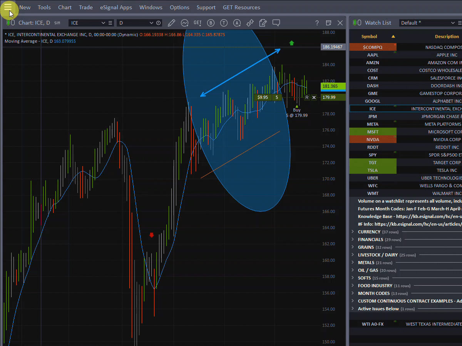Open the hamburger main menu icon
The width and height of the screenshot is (462, 346).
tap(8, 7)
